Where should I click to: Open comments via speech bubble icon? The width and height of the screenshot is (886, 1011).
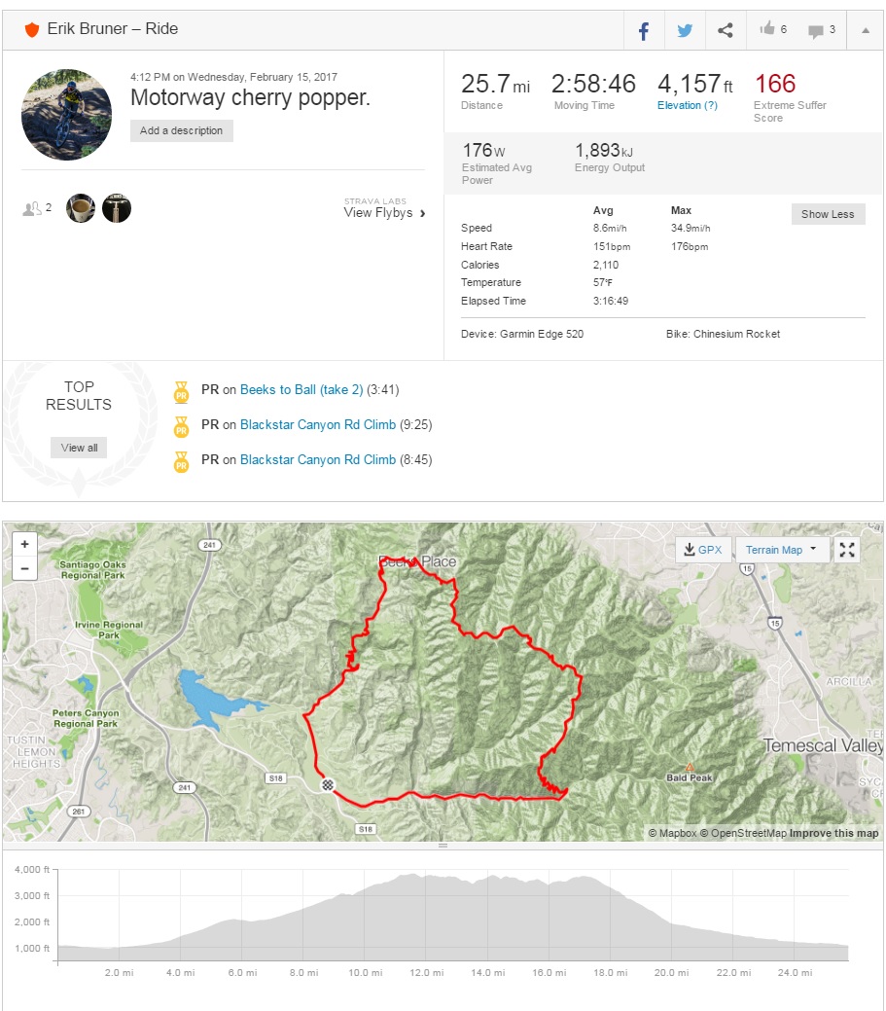click(815, 30)
